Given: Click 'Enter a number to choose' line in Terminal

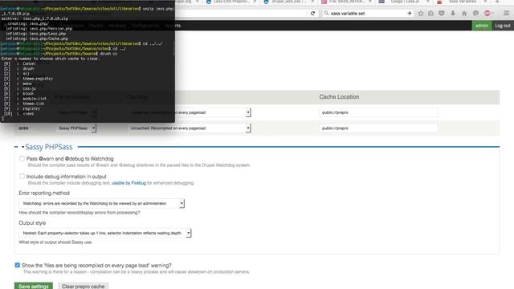Looking at the screenshot, I should click(51, 59).
